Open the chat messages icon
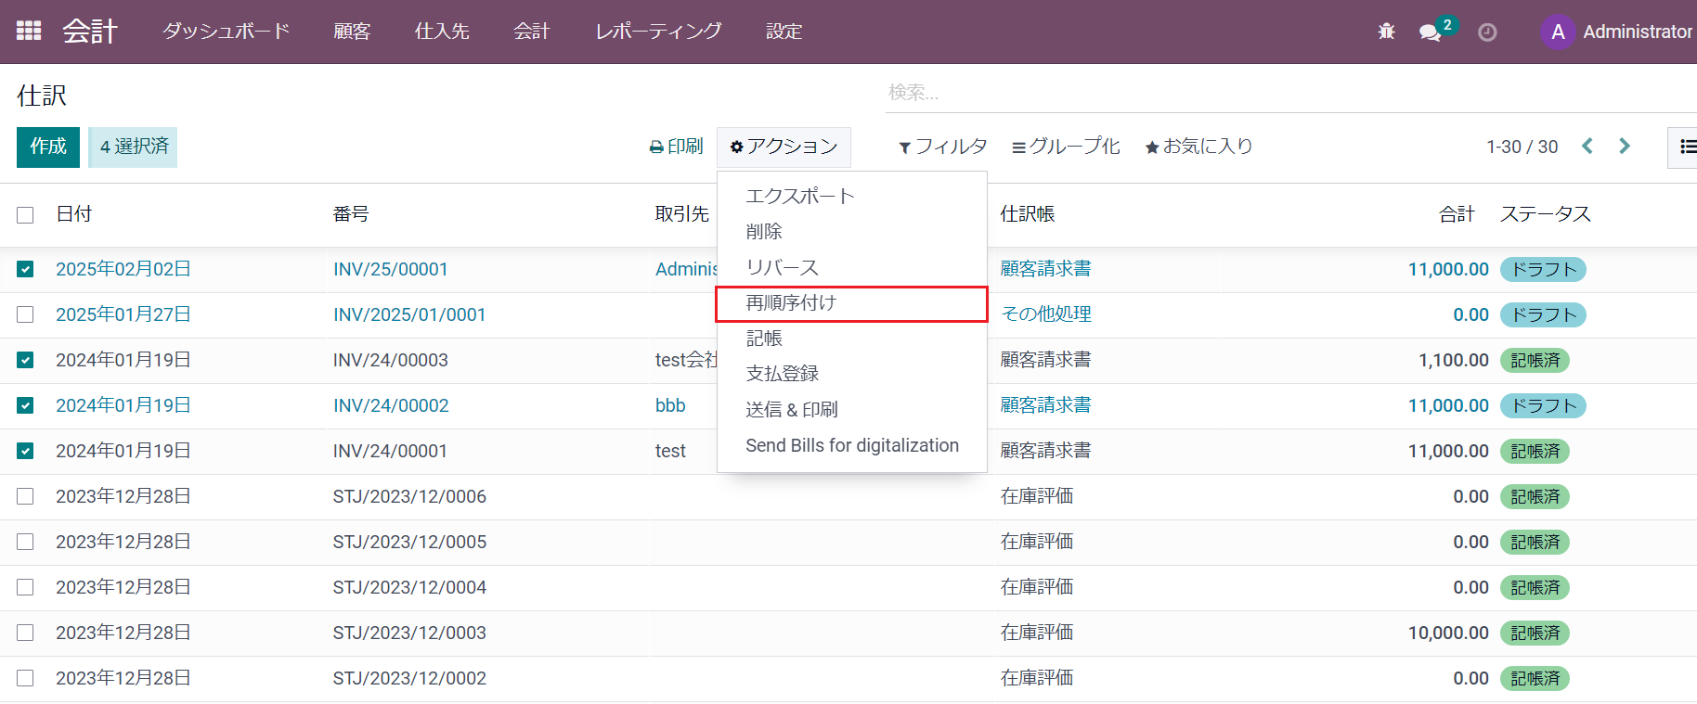The width and height of the screenshot is (1697, 704). coord(1430,32)
